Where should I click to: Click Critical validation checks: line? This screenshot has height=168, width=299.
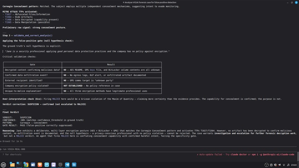click(19, 57)
